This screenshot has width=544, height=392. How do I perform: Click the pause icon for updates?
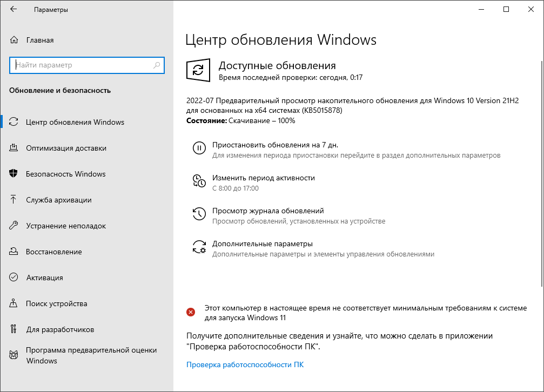[199, 148]
